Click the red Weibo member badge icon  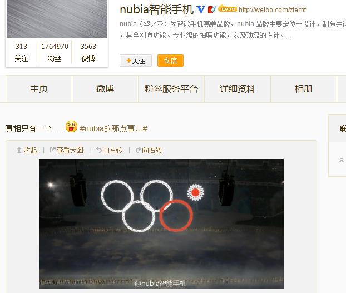click(x=212, y=9)
